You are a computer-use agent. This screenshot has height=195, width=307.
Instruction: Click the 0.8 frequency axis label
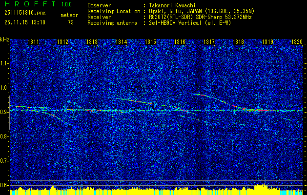pyautogui.click(x=4, y=136)
